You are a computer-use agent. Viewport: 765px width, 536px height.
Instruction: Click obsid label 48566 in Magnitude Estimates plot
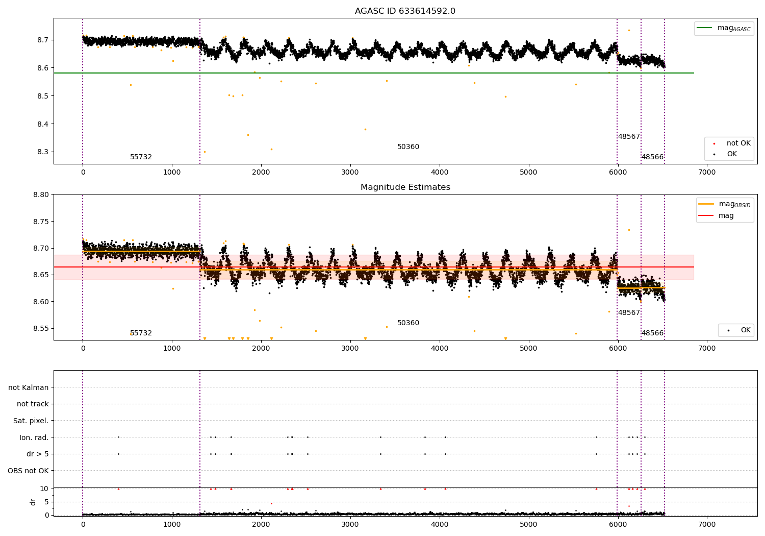652,333
